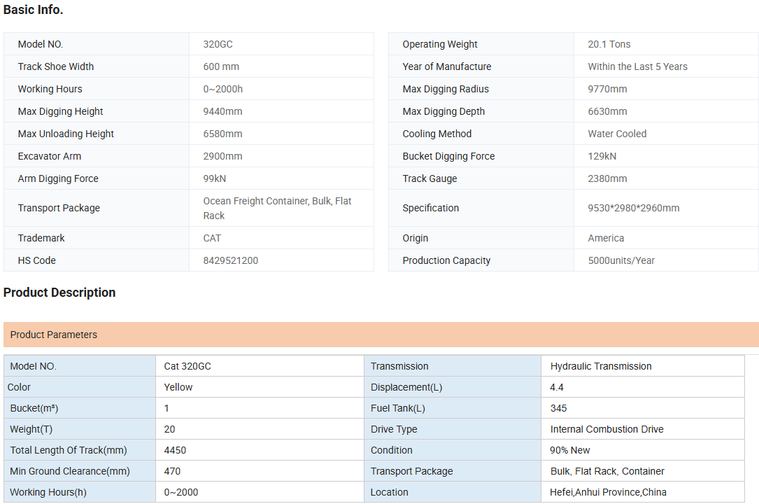The image size is (759, 504).
Task: Click the Trademark label
Action: pos(41,238)
